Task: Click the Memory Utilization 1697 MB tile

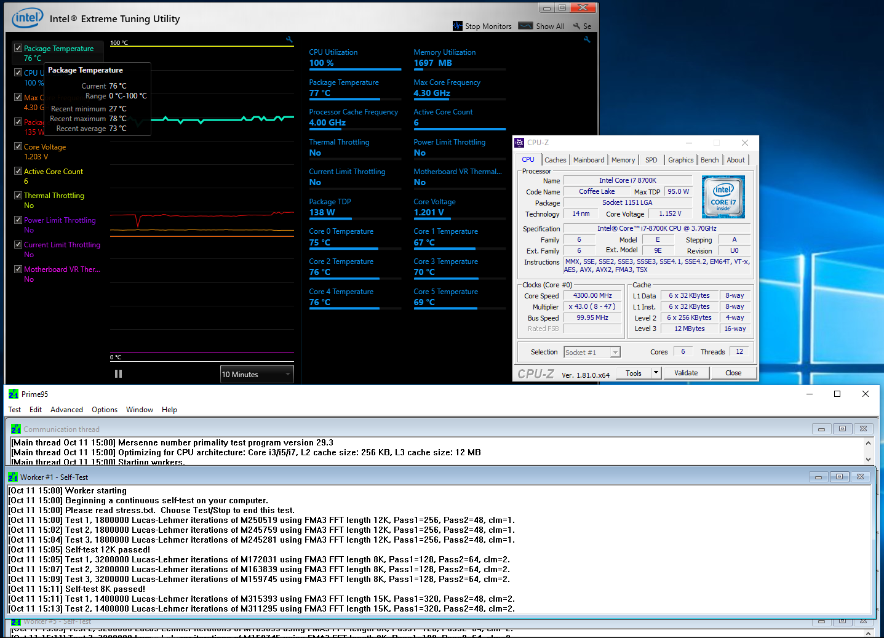Action: point(460,59)
